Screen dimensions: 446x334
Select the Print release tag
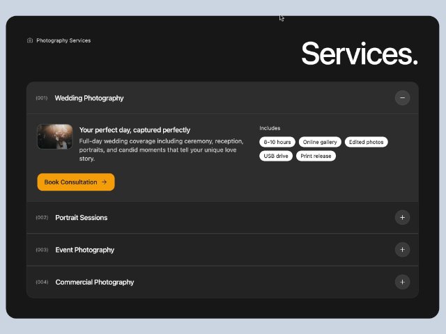click(x=316, y=156)
